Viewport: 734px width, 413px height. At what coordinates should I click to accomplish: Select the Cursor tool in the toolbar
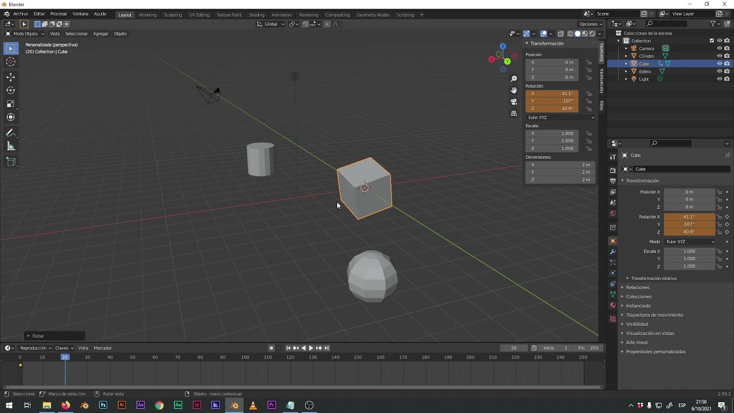pyautogui.click(x=11, y=62)
